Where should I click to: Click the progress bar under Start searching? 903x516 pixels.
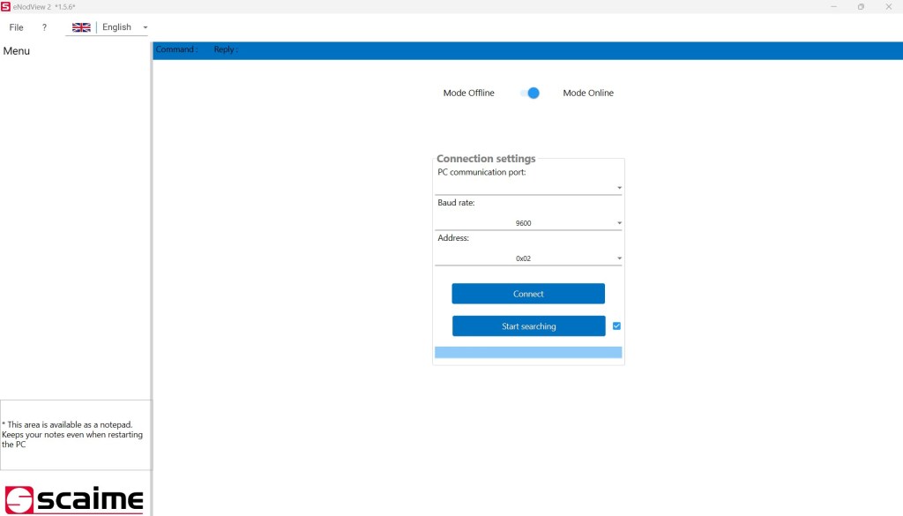[528, 351]
